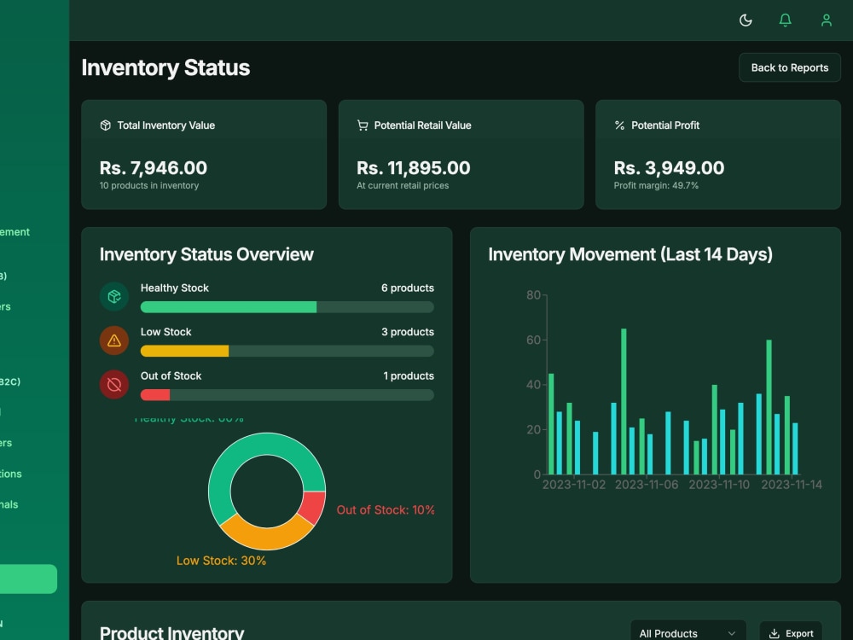Click the '3 products' count

tap(408, 332)
